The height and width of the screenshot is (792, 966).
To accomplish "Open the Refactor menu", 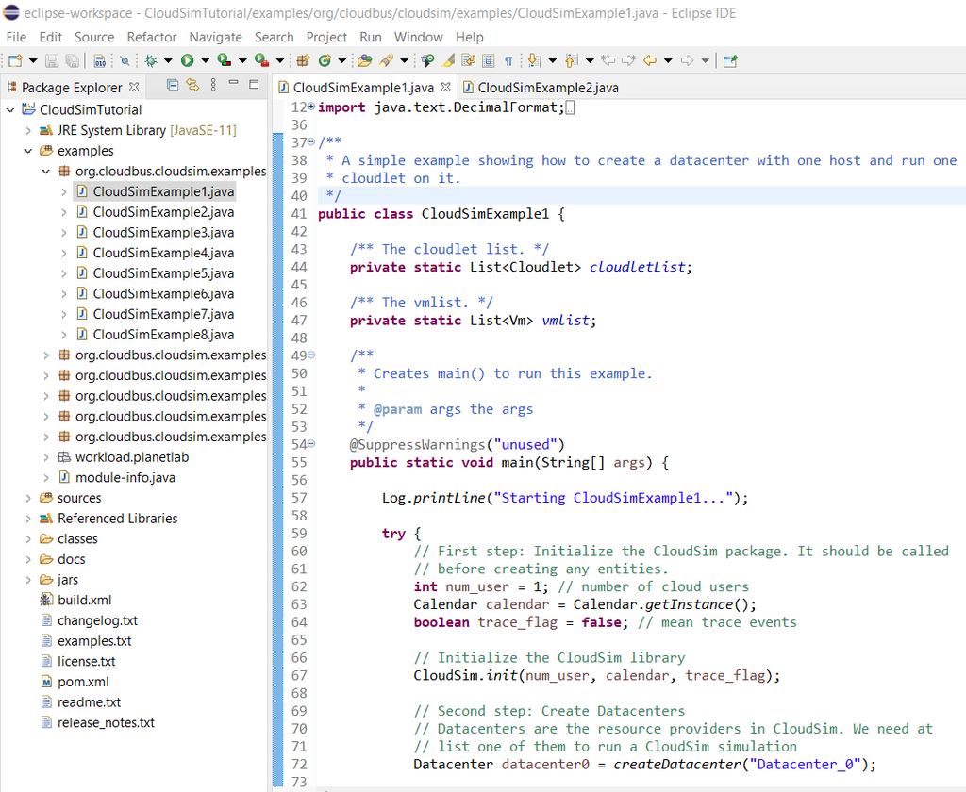I will click(152, 37).
